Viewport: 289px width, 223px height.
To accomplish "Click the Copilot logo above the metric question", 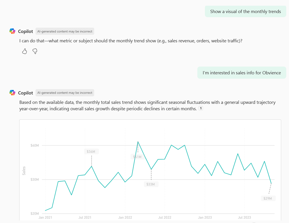I will [x=12, y=31].
